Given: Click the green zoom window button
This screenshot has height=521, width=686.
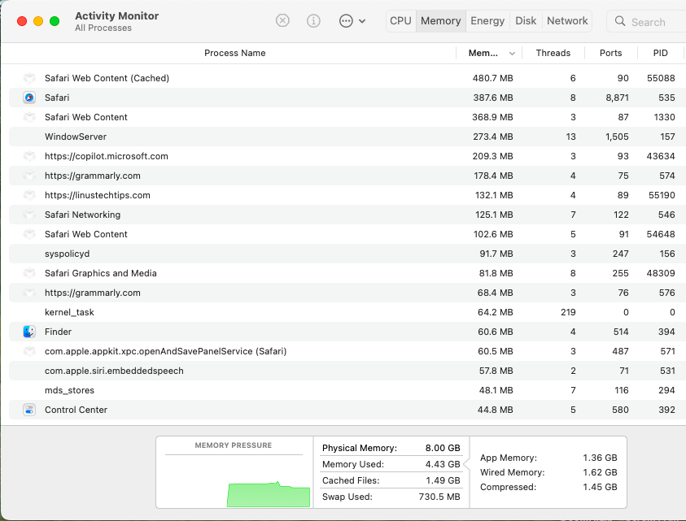Looking at the screenshot, I should coord(55,21).
